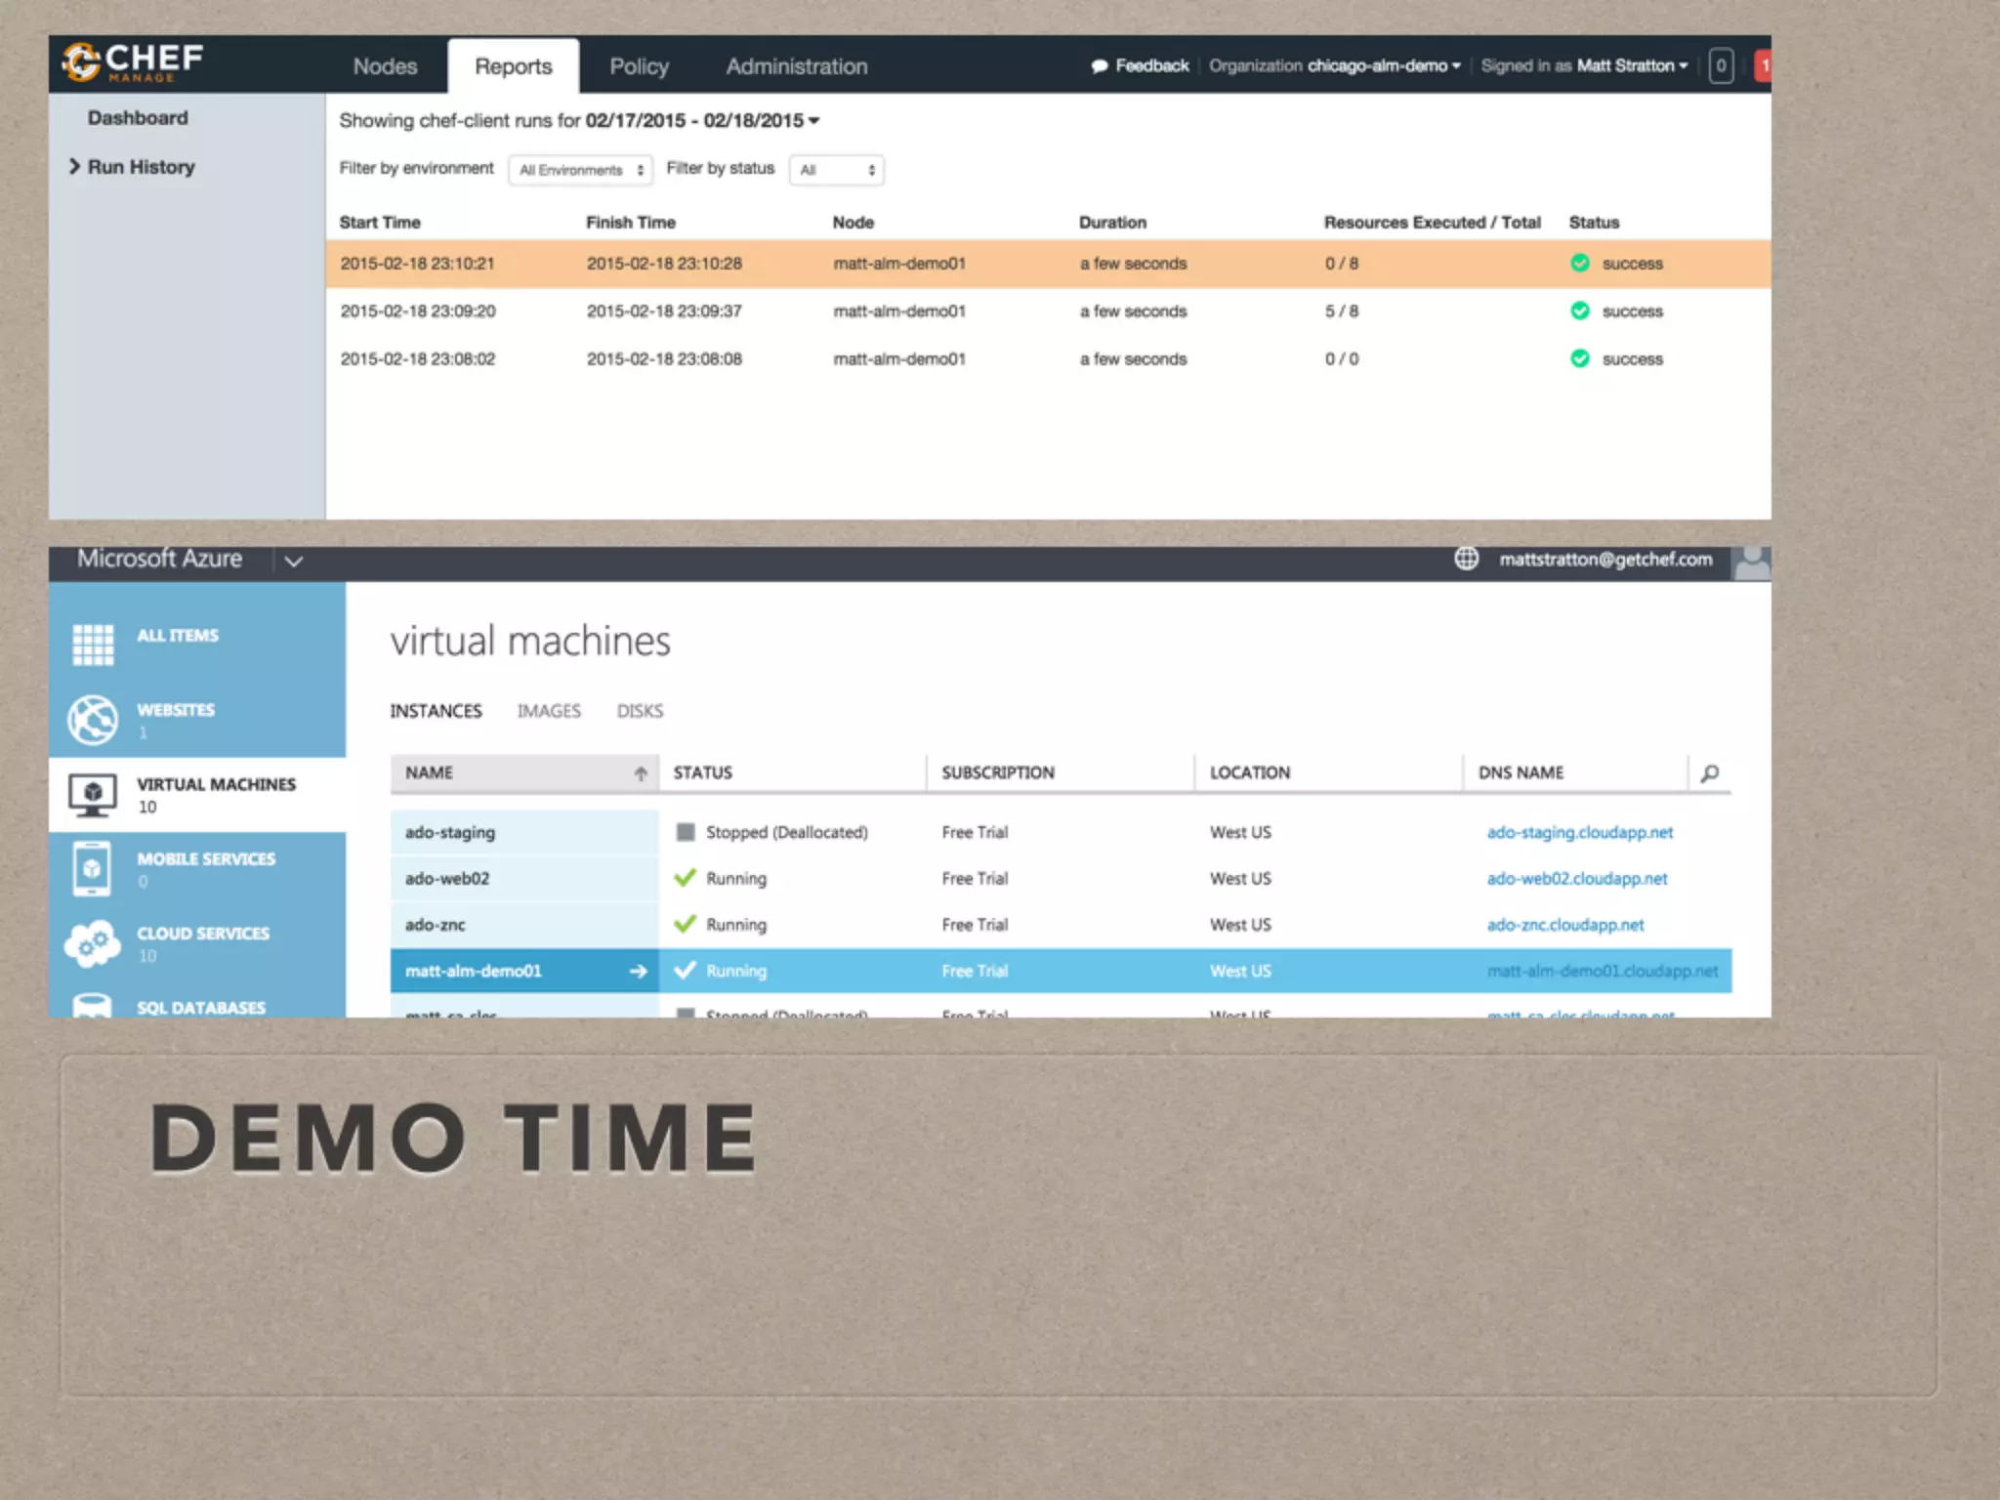Click the running checkmark for ado-web02

(686, 877)
